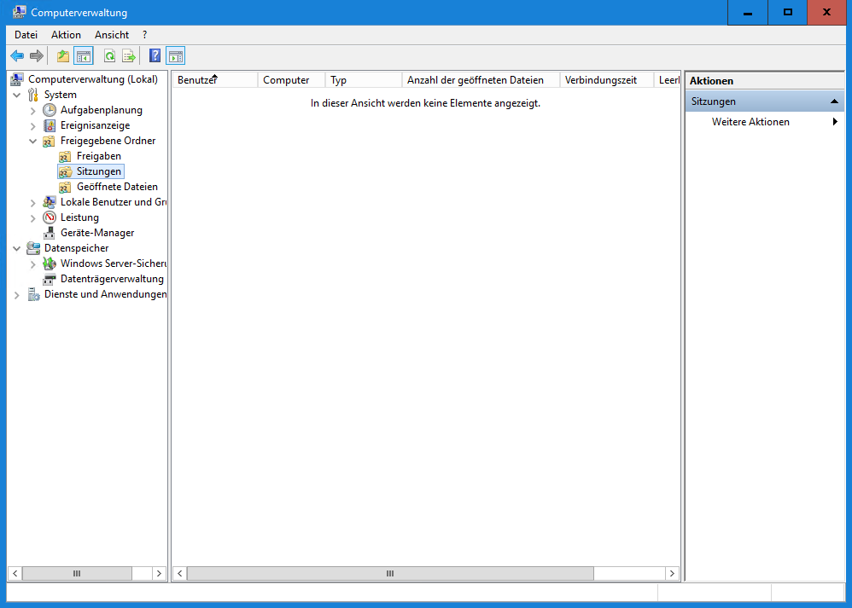Screen dimensions: 852x608
Task: Collapse the Sitzungen actions section
Action: coord(834,101)
